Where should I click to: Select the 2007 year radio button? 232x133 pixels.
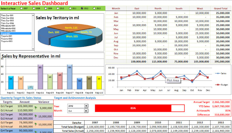coord(21,9)
